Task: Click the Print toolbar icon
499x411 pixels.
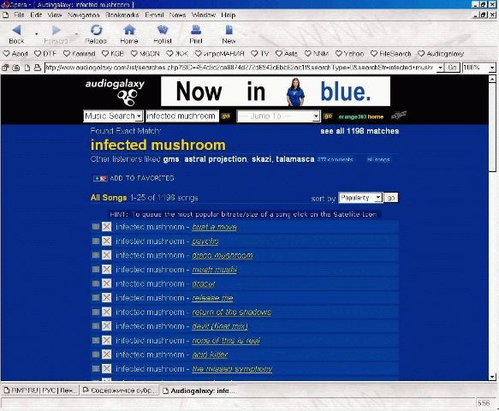Action: click(196, 30)
